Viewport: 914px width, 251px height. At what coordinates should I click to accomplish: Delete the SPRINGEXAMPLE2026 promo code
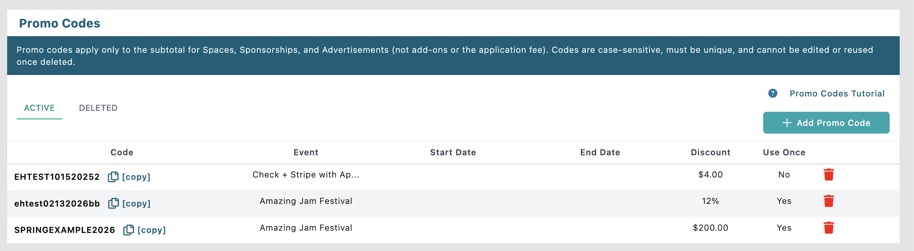pos(828,228)
